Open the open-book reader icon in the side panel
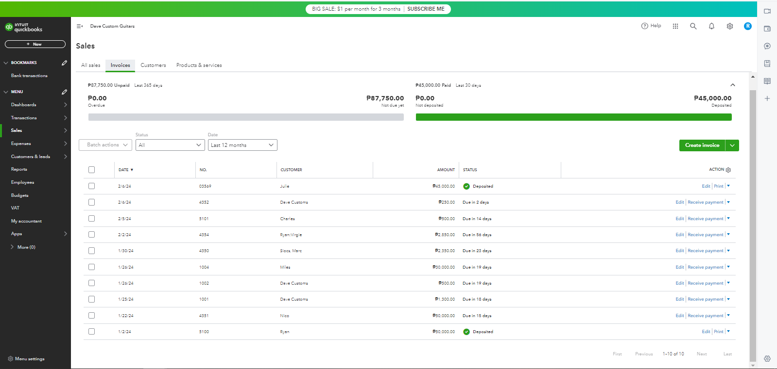This screenshot has width=777, height=369. click(x=767, y=81)
